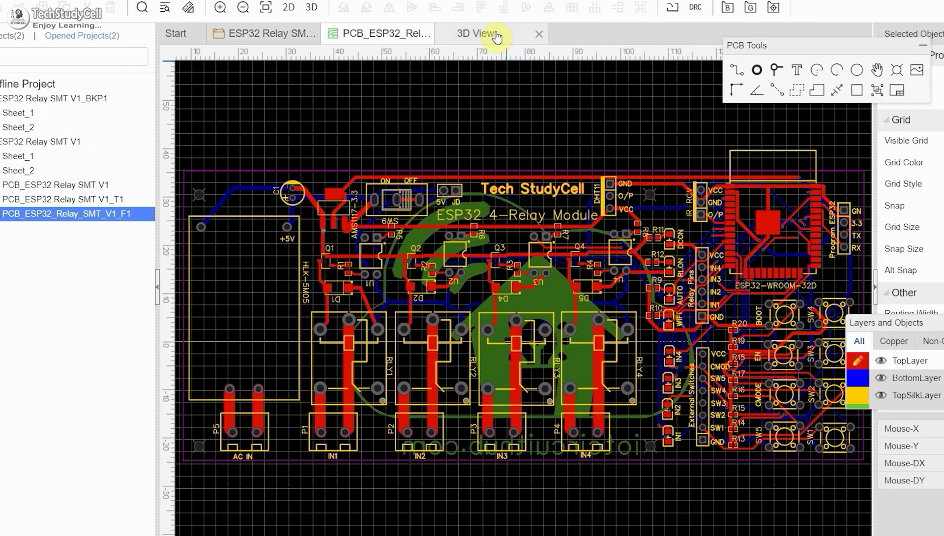Image resolution: width=944 pixels, height=536 pixels.
Task: Select the Protractor angle tool
Action: tap(757, 90)
